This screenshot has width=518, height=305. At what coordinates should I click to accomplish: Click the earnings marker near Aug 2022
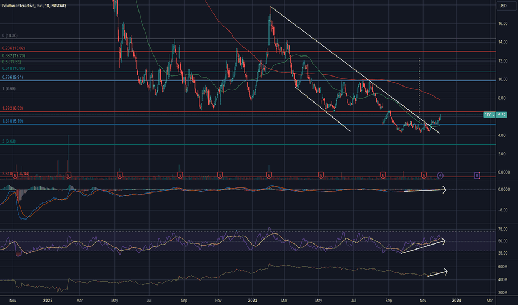(x=180, y=175)
